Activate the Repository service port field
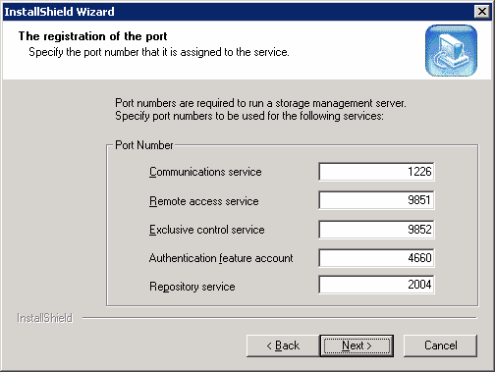 (x=376, y=285)
